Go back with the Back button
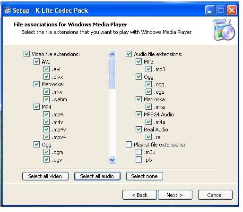 coord(139,195)
